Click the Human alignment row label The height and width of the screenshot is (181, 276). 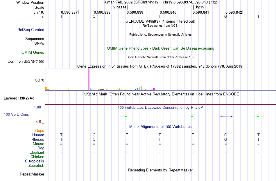tap(38, 135)
